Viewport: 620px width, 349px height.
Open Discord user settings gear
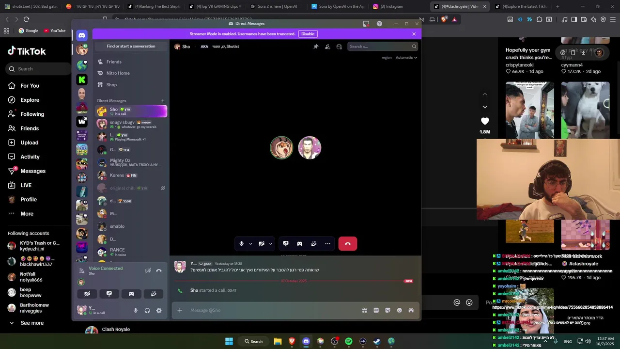coord(159,310)
